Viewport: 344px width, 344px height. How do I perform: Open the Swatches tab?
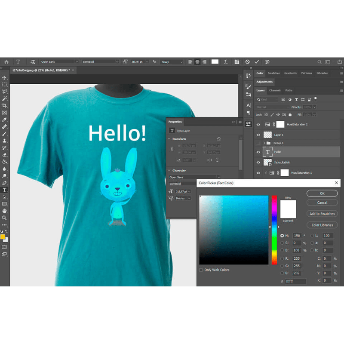(x=274, y=73)
